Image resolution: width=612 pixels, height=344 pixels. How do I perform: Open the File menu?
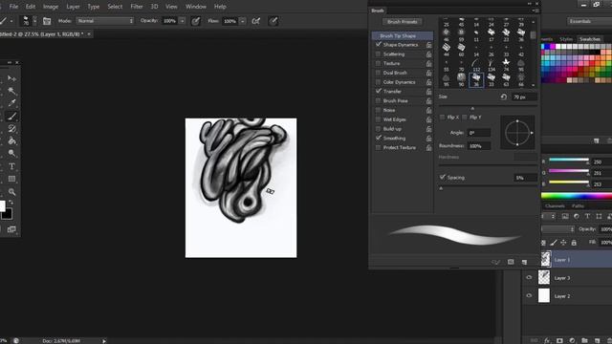coord(13,7)
